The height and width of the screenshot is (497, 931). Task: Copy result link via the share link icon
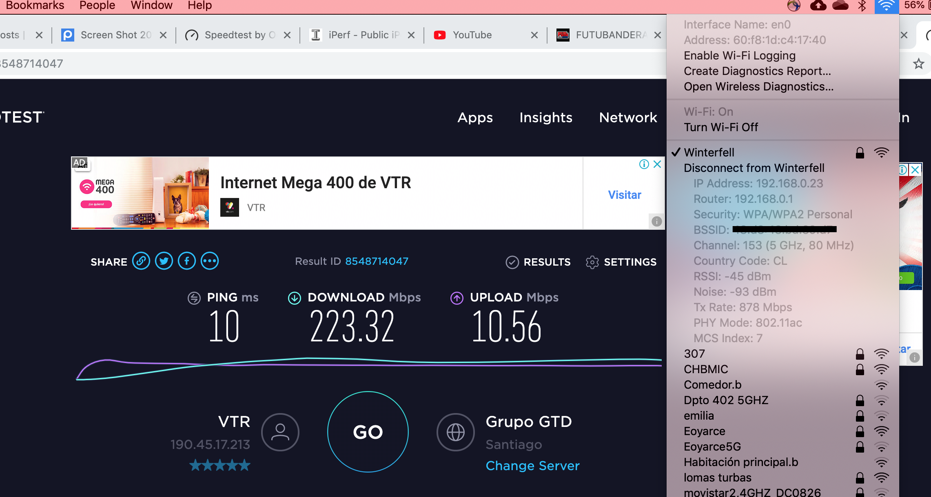[x=141, y=261]
